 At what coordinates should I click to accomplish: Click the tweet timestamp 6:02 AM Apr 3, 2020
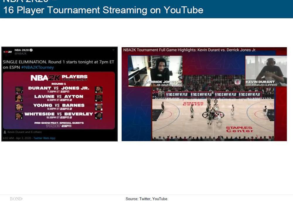[x=17, y=138]
